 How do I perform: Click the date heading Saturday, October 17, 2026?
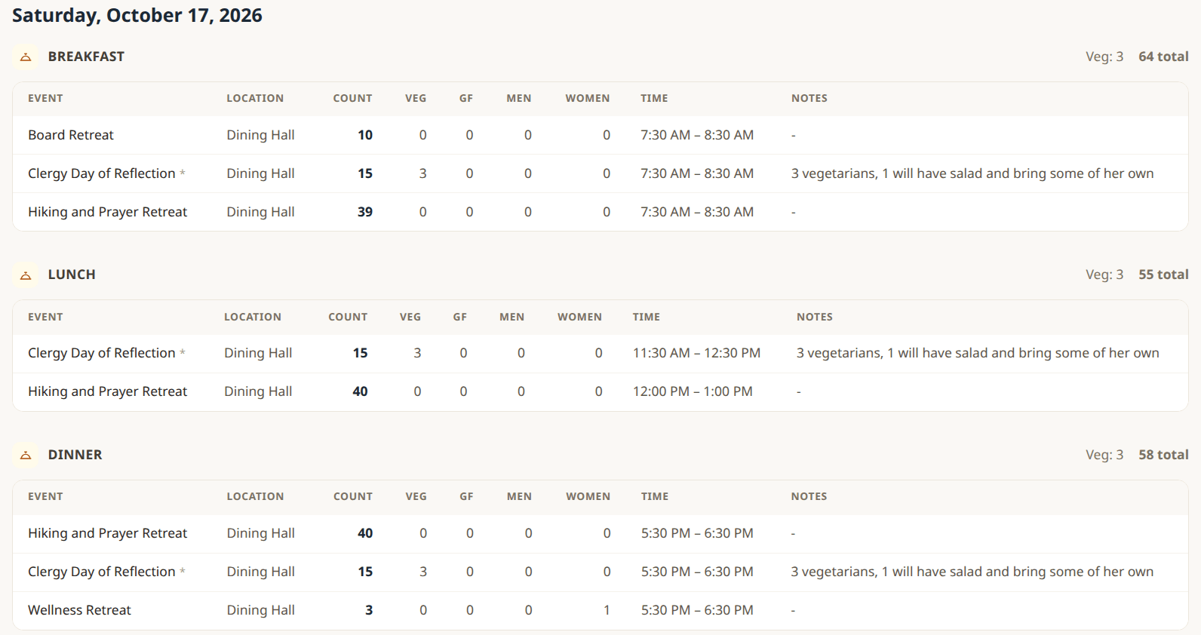coord(137,15)
